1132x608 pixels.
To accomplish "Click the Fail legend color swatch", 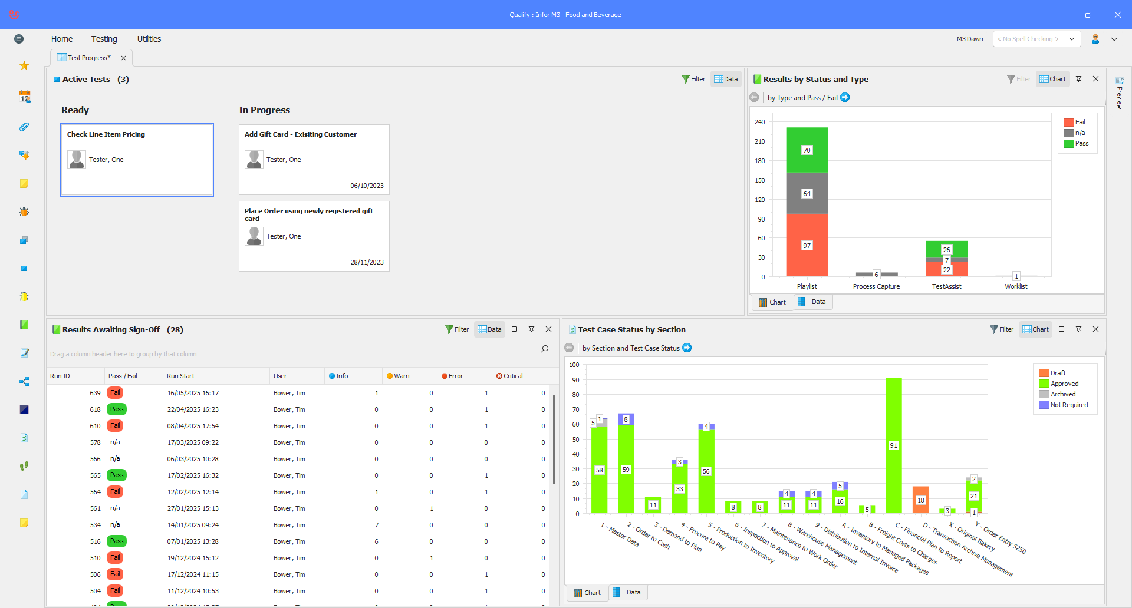I will pos(1068,122).
